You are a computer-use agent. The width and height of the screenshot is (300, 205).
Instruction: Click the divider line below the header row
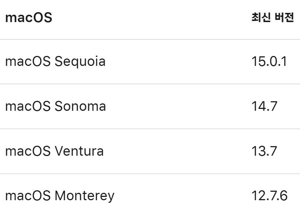click(150, 39)
